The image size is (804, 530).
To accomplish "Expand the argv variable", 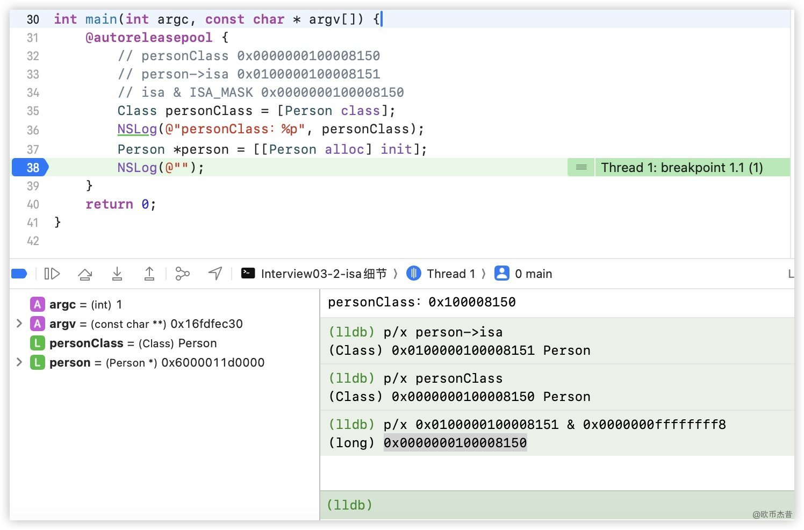I will pos(19,324).
